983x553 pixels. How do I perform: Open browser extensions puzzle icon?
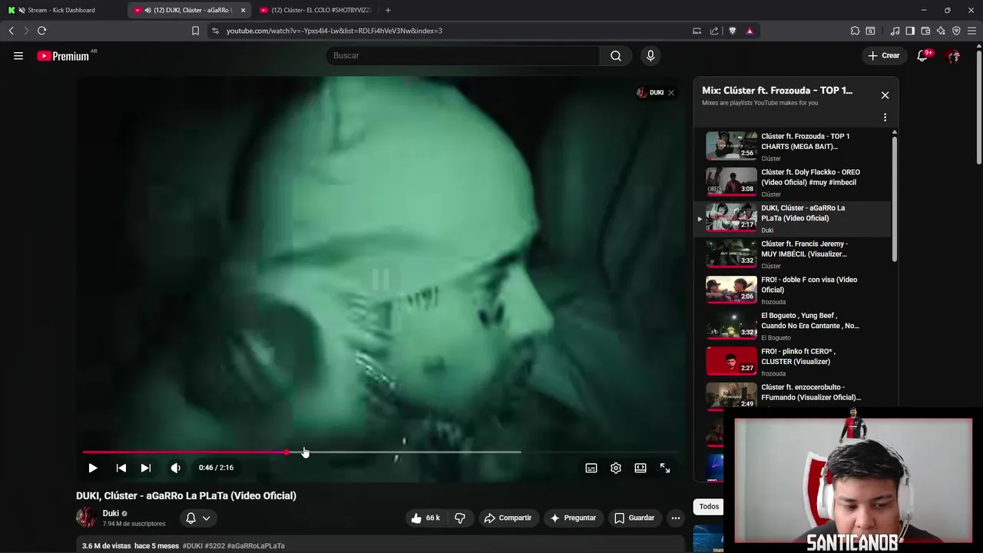pos(855,31)
